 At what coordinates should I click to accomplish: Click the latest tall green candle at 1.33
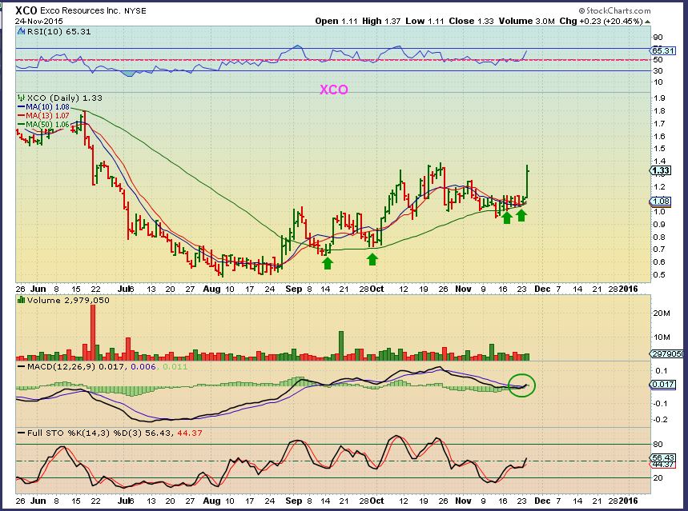(x=527, y=182)
